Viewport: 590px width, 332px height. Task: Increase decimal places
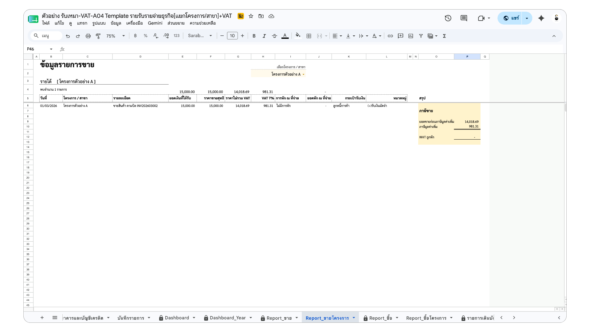coord(166,36)
